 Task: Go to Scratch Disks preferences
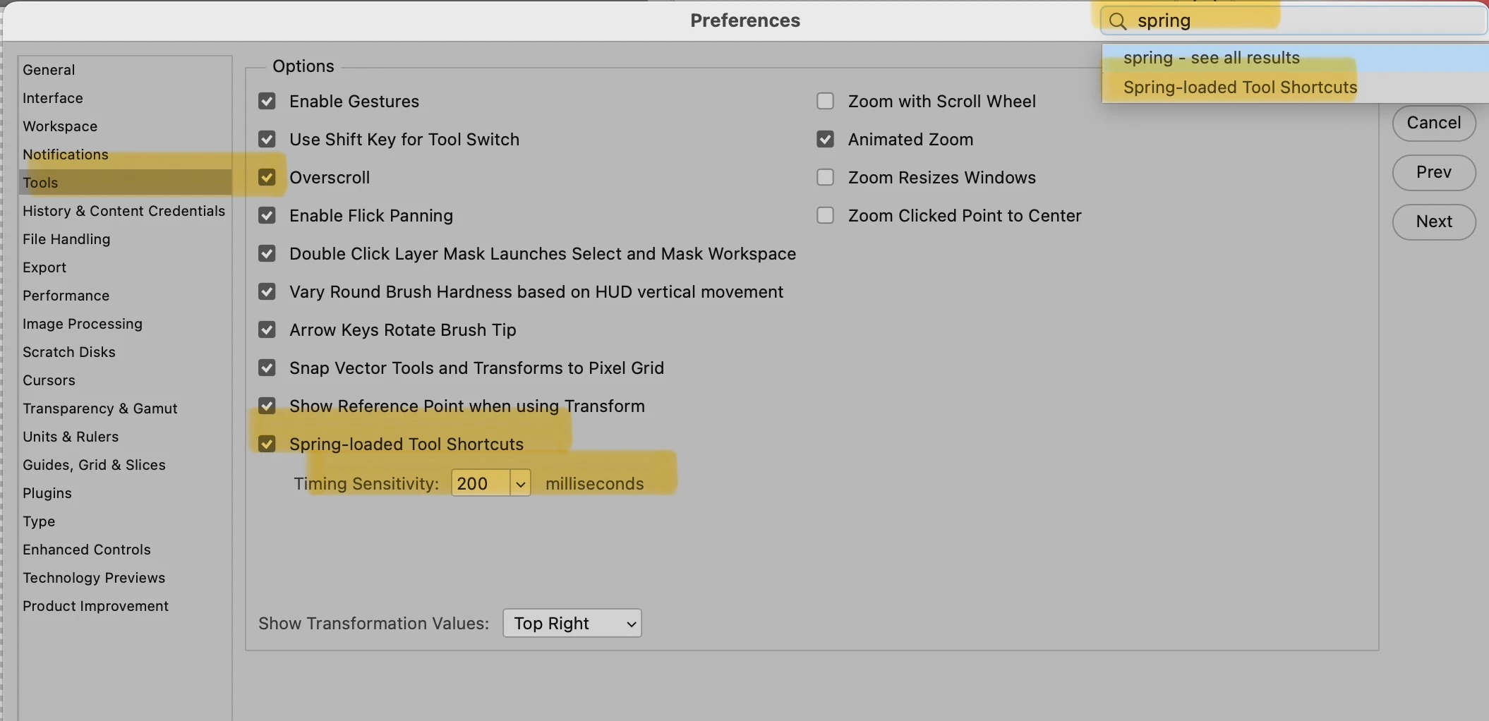pos(69,352)
